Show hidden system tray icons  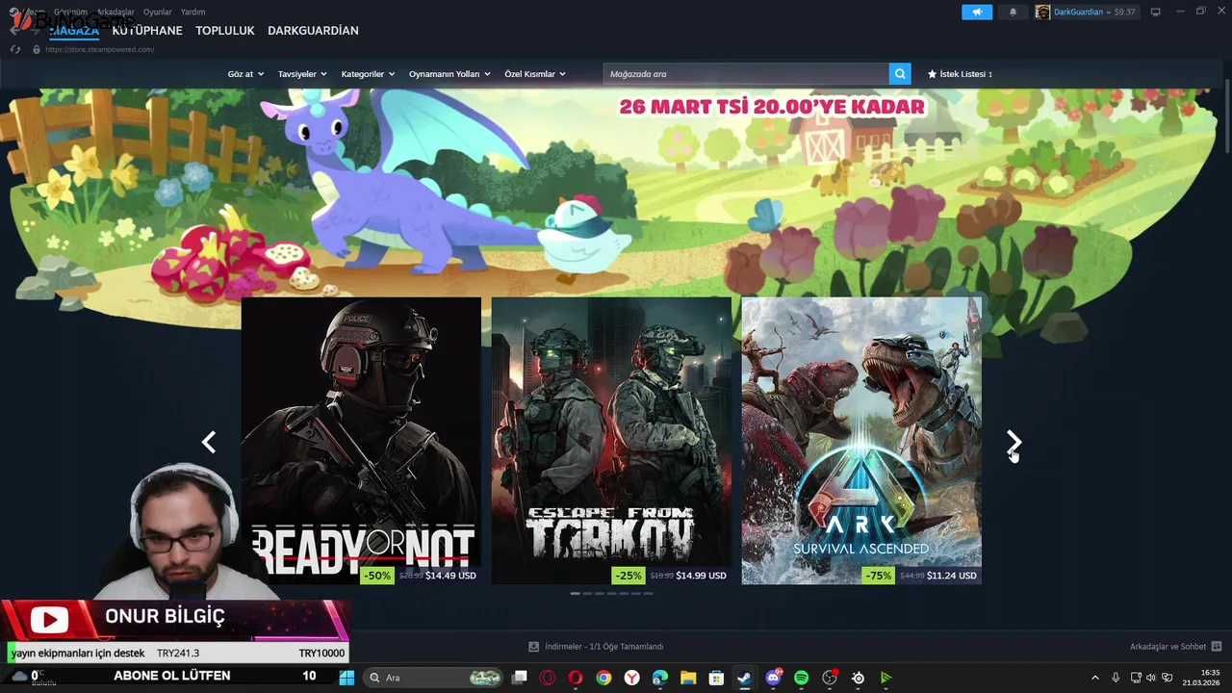[x=1094, y=678]
